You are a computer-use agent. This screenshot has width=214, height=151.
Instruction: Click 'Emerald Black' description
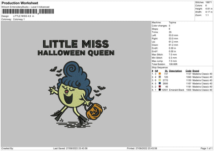[177, 90]
